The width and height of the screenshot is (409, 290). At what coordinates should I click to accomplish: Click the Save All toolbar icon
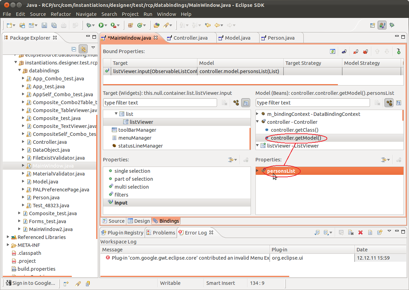(x=54, y=25)
